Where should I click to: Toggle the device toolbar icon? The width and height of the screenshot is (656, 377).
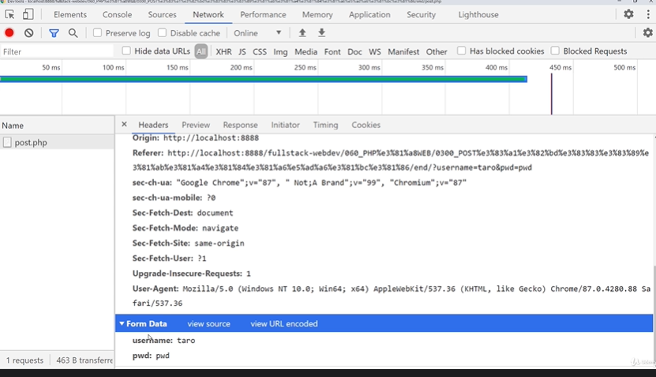pos(28,15)
